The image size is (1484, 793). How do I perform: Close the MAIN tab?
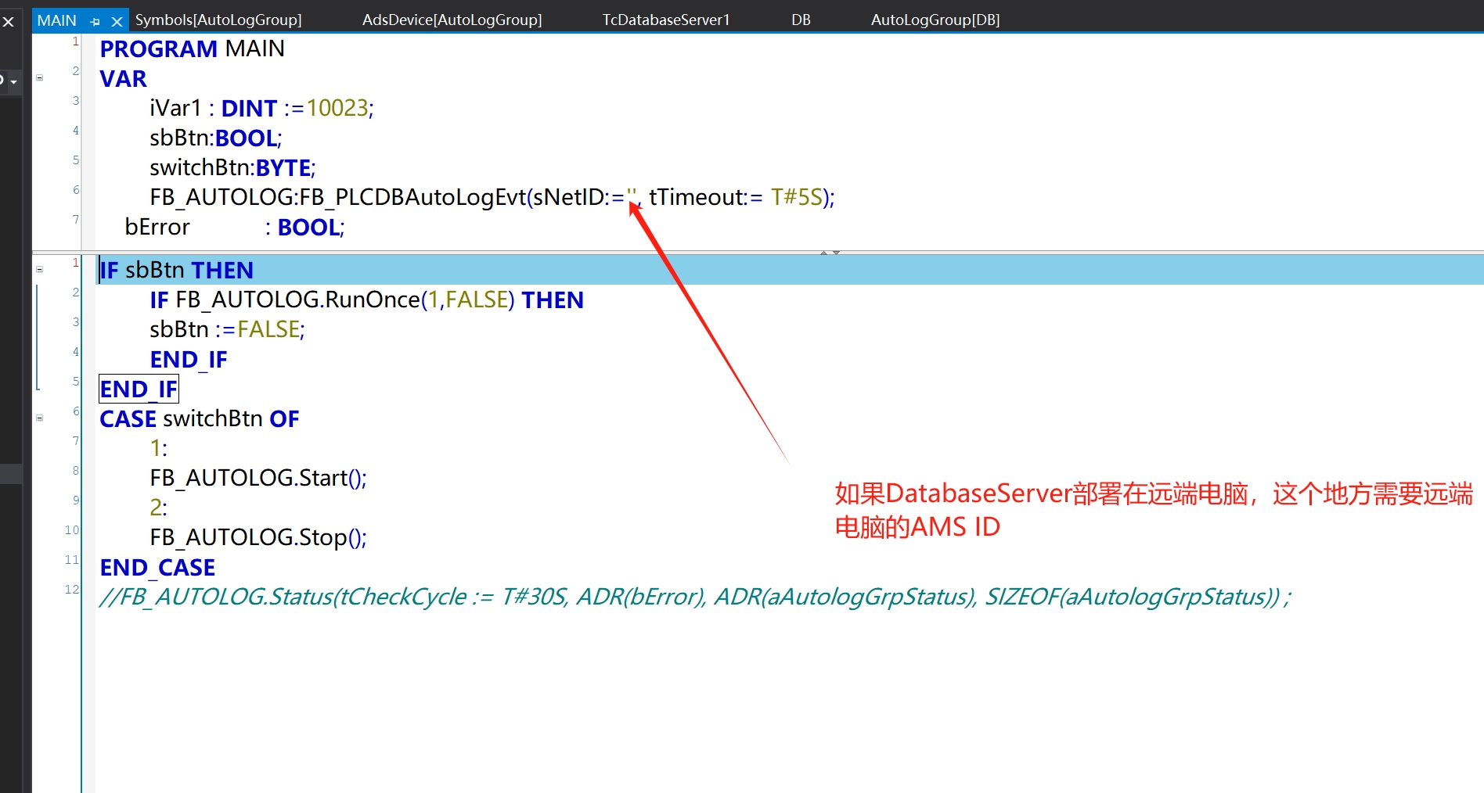pos(117,21)
